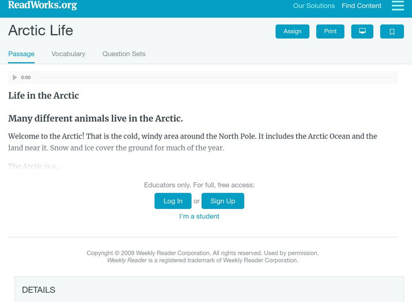This screenshot has width=412, height=302.
Task: Go to the ReadWorks.org home logo
Action: (42, 6)
